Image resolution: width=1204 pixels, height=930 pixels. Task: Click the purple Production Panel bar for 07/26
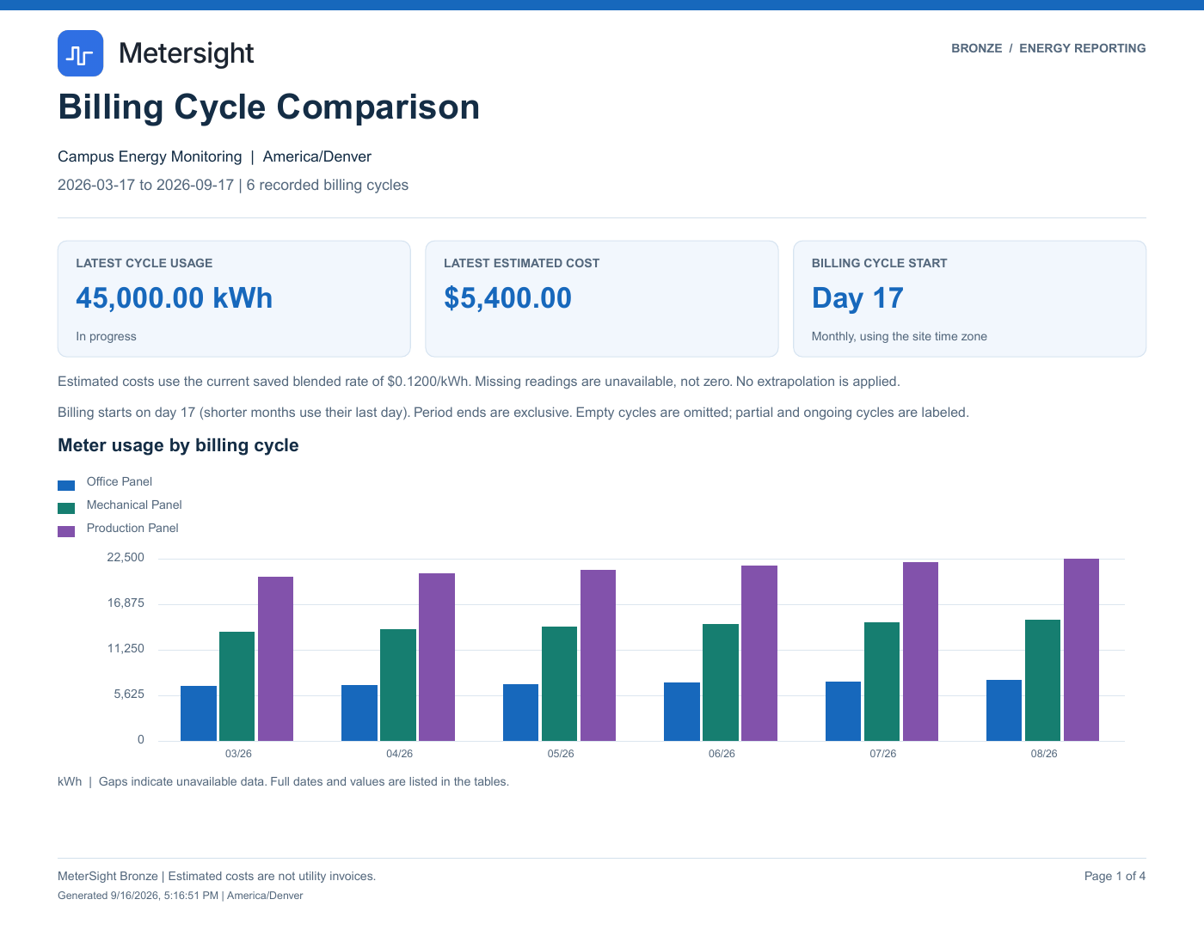pos(921,652)
